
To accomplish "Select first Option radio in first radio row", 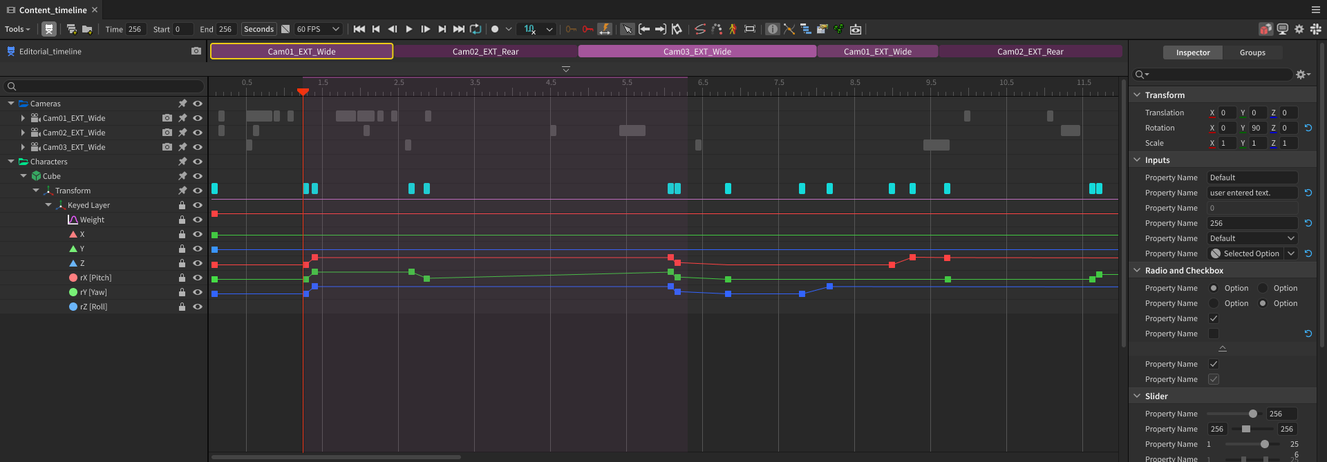I will [x=1213, y=288].
